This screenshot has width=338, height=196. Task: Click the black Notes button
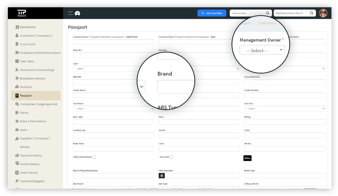tap(247, 158)
